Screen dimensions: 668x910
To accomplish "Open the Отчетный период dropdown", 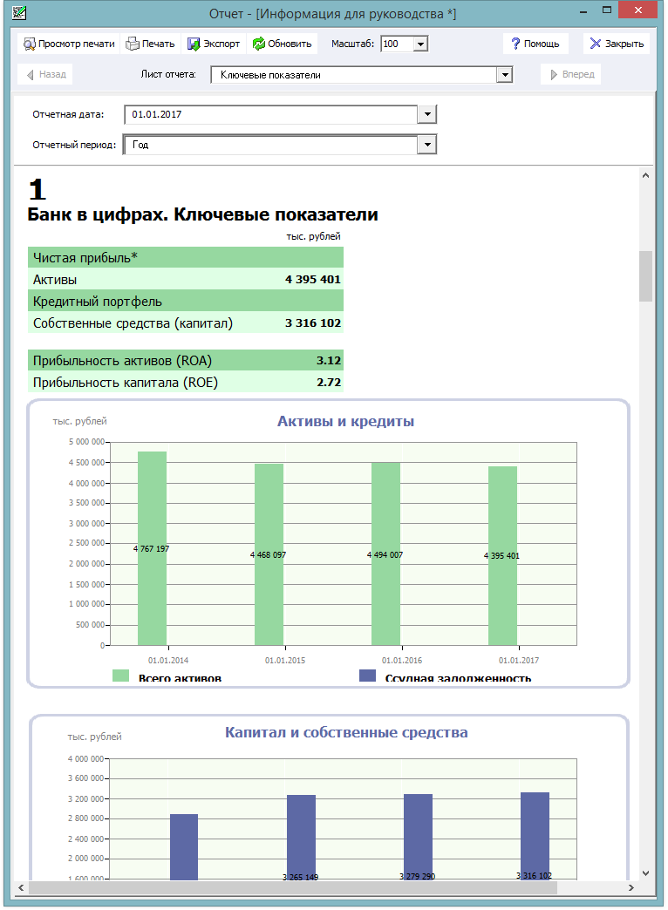I will [x=427, y=145].
